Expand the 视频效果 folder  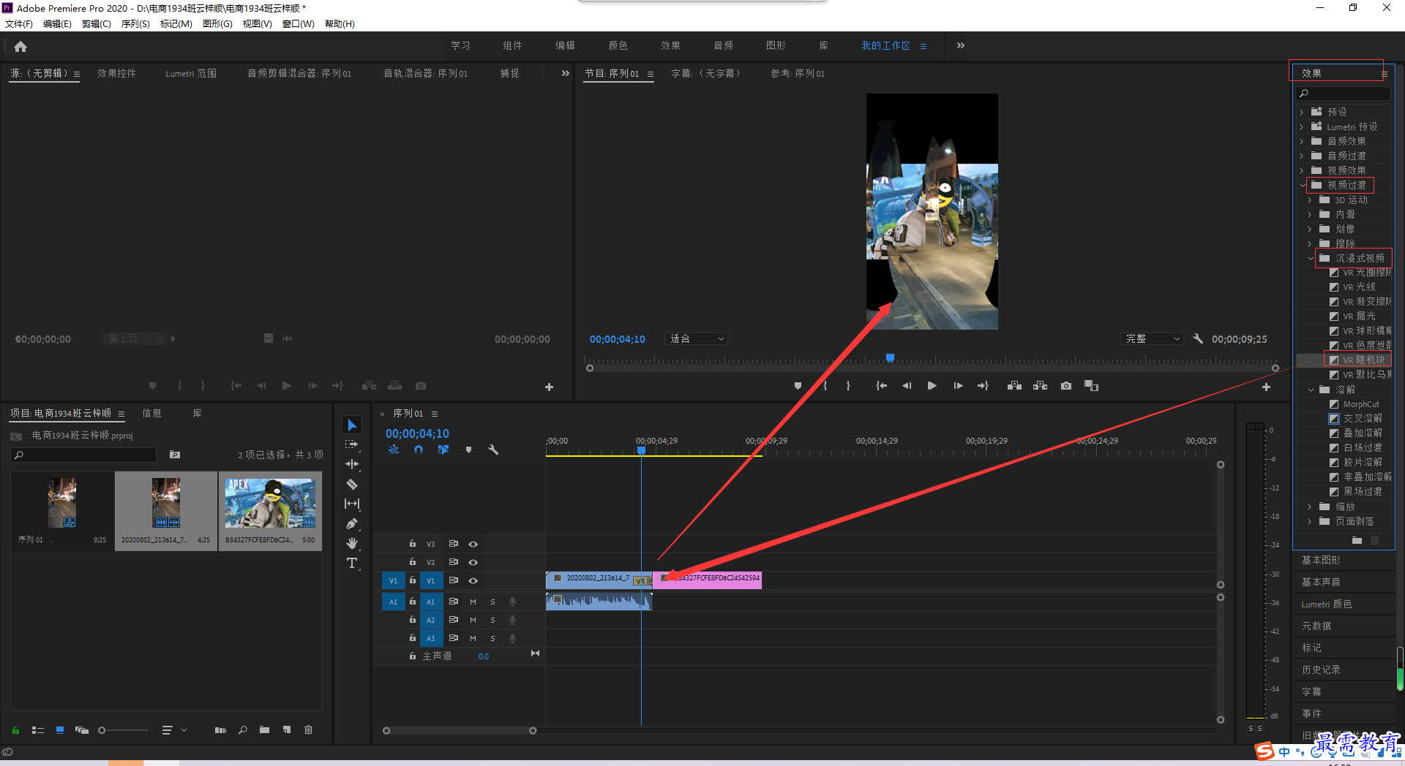click(x=1302, y=171)
